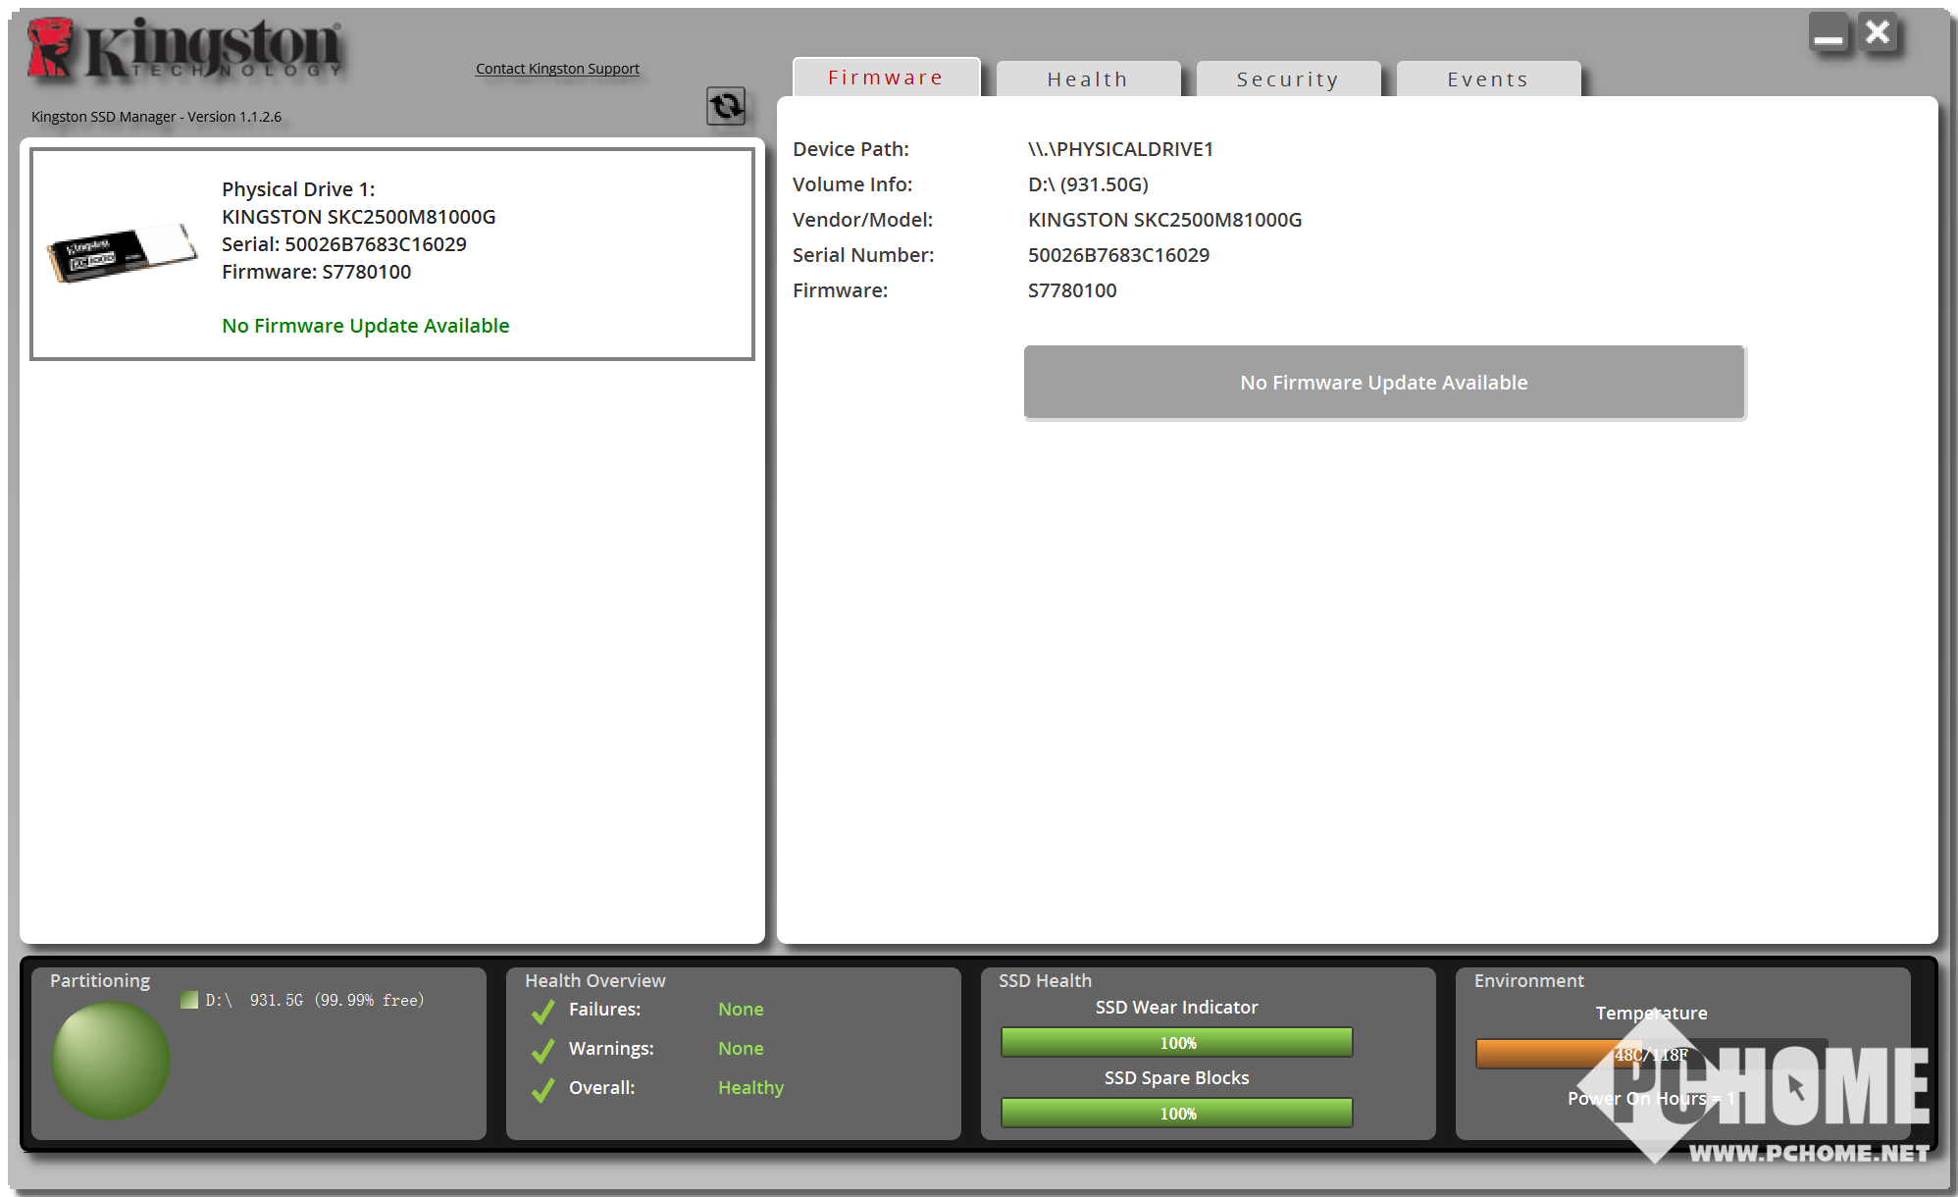Click the Kingston Technology logo

coord(185,47)
